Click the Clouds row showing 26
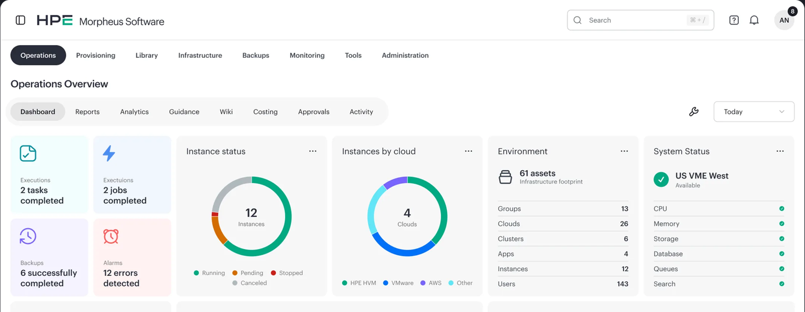 563,224
